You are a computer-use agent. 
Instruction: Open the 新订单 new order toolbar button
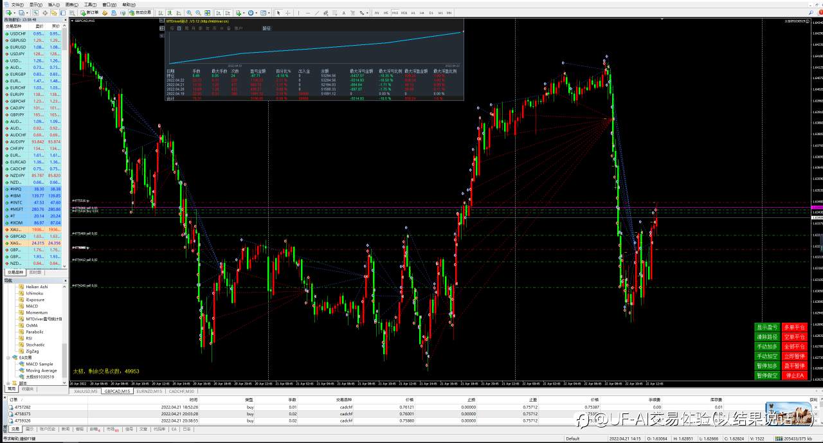click(91, 12)
